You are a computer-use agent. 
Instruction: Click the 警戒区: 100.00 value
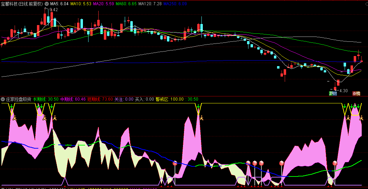170,99
